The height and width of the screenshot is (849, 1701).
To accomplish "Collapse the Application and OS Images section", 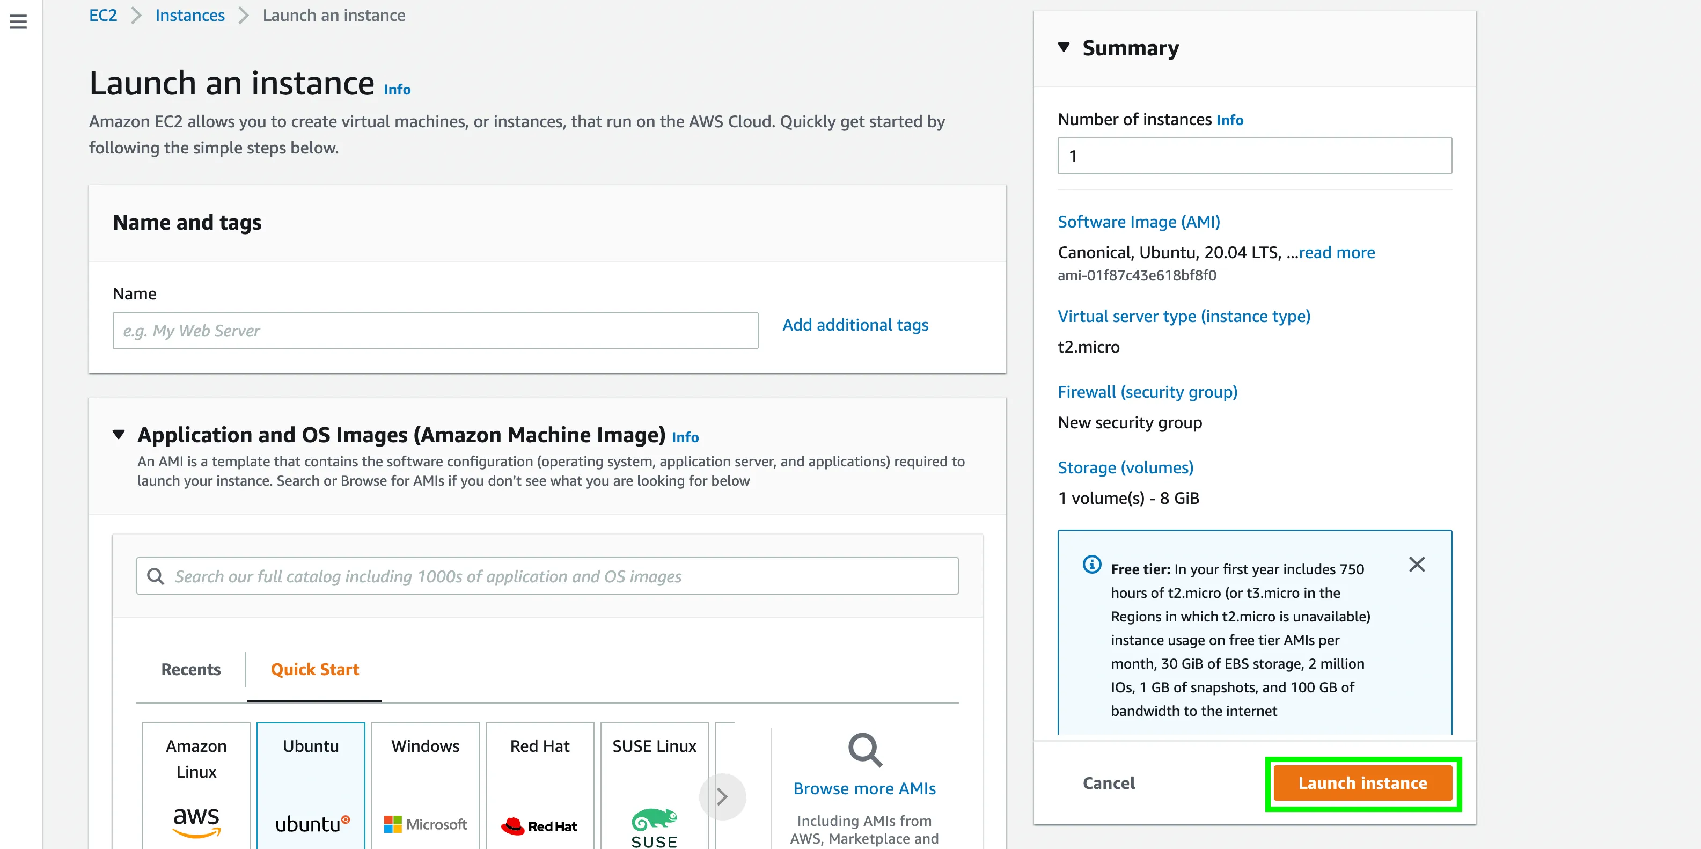I will pyautogui.click(x=120, y=434).
